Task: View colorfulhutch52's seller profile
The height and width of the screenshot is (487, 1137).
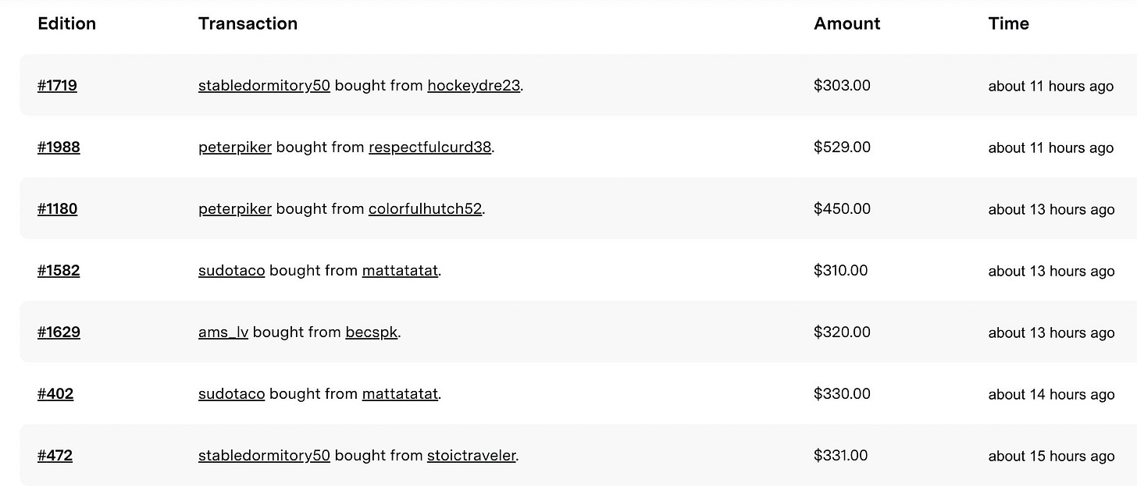Action: [425, 209]
